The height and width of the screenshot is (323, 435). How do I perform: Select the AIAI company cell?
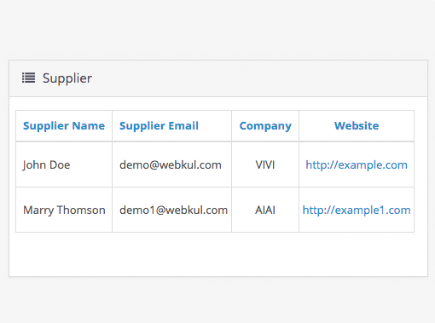(x=265, y=210)
